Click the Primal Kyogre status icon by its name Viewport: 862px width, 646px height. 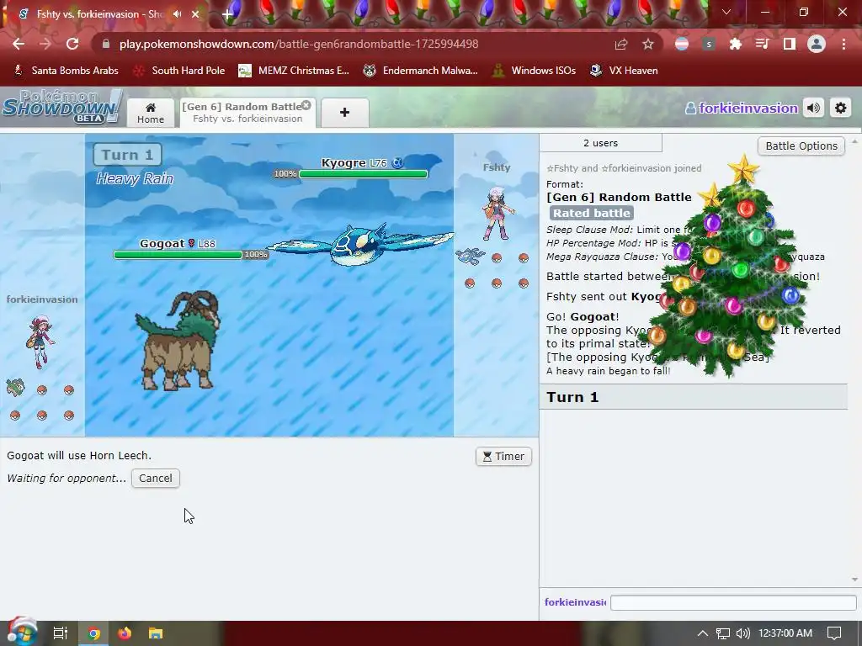click(397, 162)
